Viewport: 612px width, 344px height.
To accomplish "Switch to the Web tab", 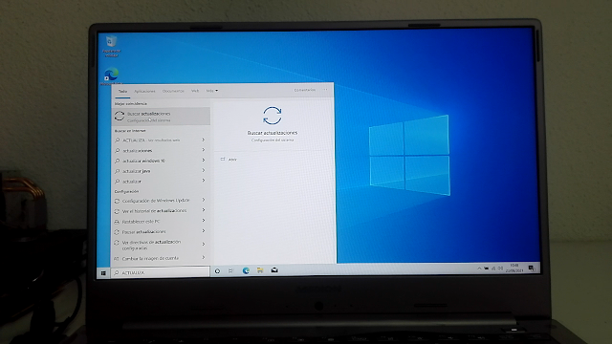I will coord(195,91).
